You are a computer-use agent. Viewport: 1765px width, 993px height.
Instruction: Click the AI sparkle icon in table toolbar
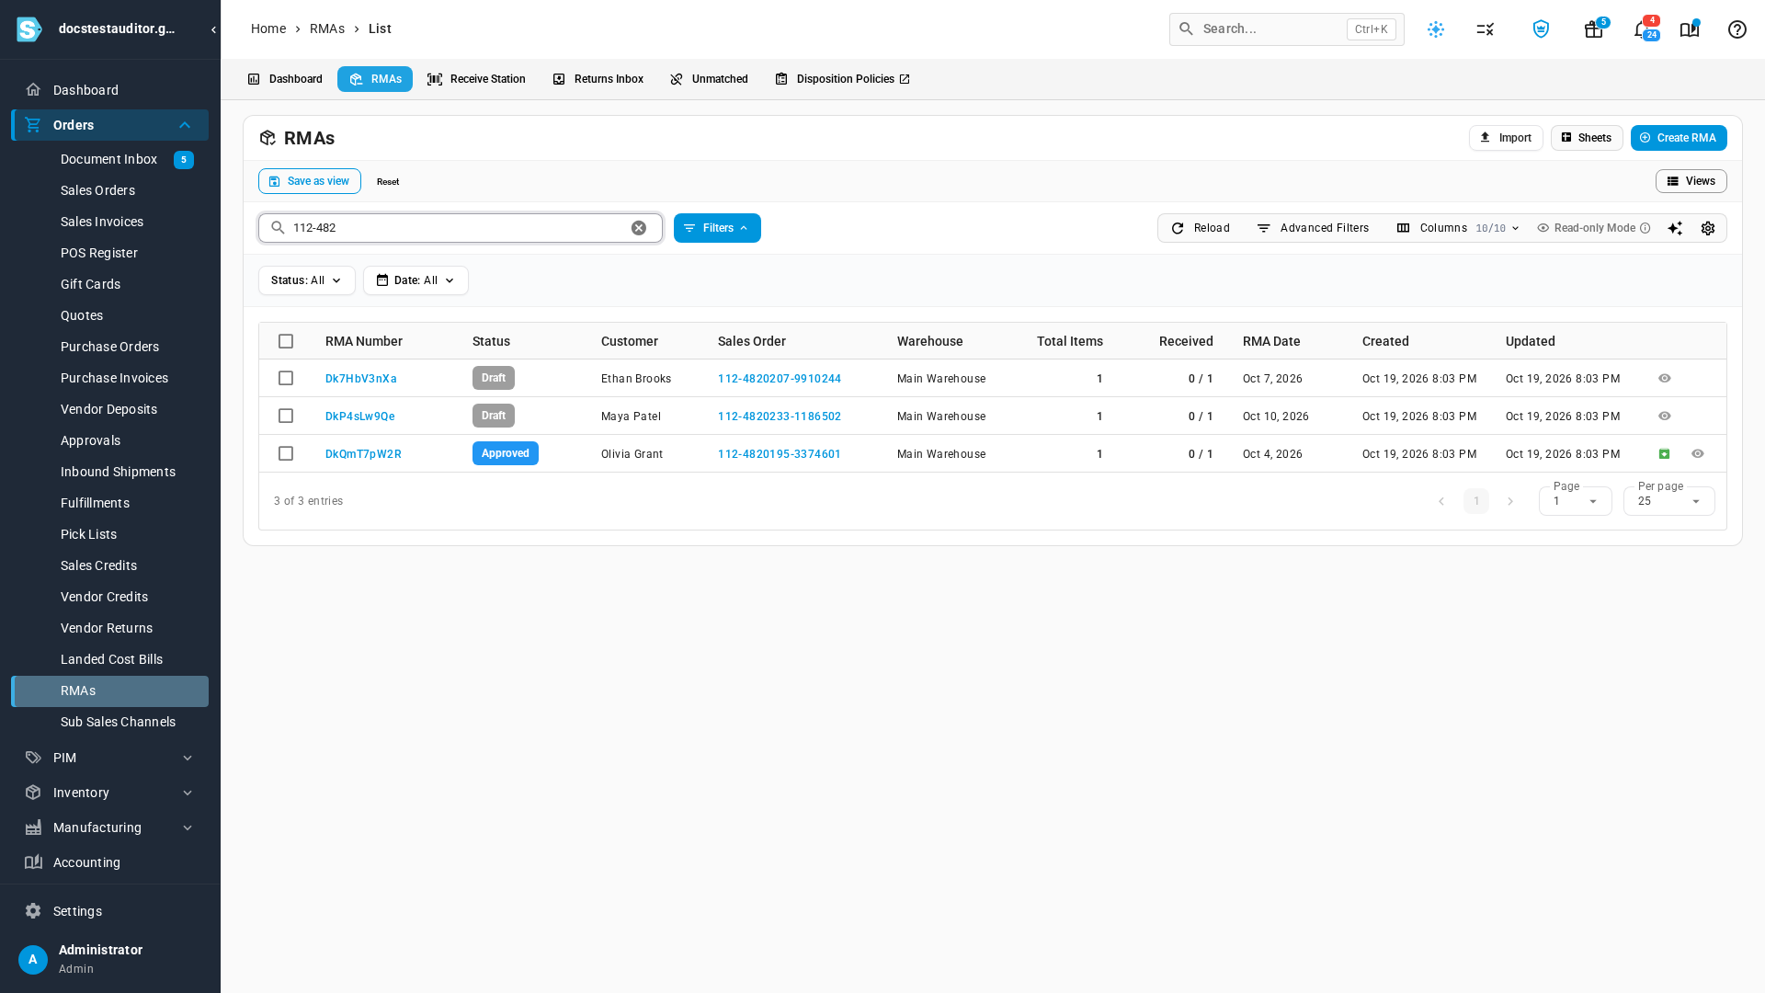point(1675,228)
